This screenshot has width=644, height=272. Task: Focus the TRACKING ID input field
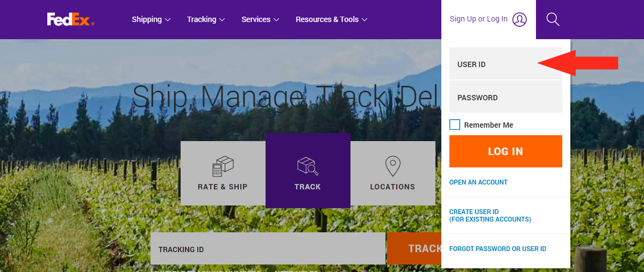click(x=268, y=248)
